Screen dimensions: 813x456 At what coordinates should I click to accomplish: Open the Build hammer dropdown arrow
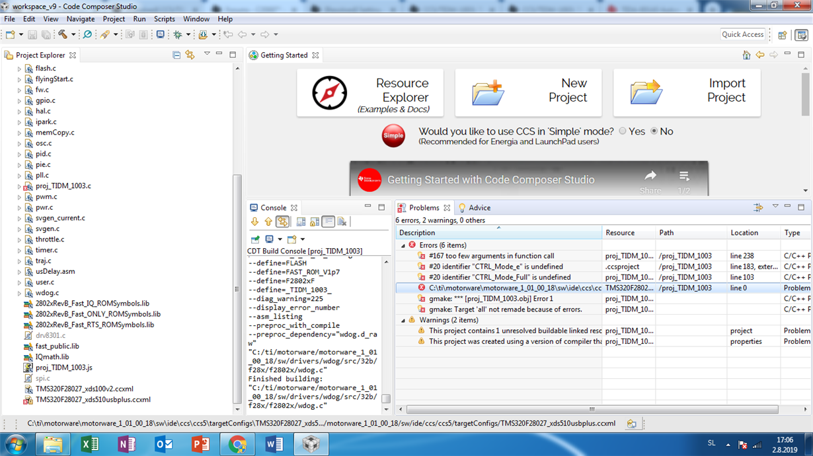[73, 34]
